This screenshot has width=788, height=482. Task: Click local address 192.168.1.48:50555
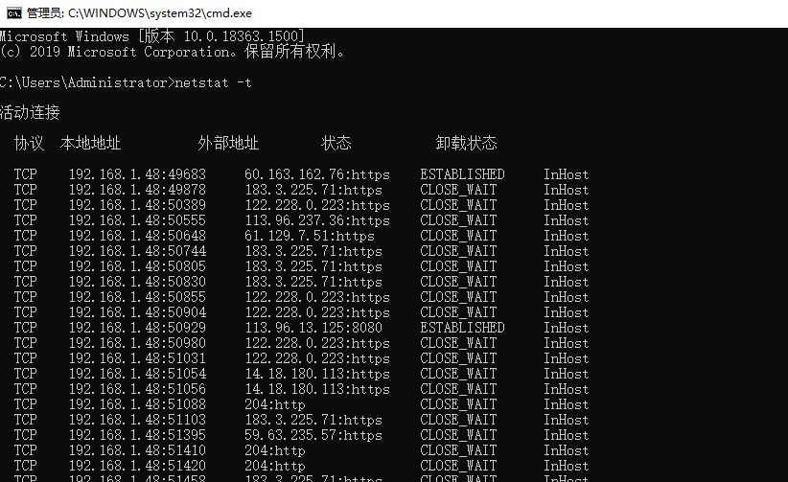[137, 220]
